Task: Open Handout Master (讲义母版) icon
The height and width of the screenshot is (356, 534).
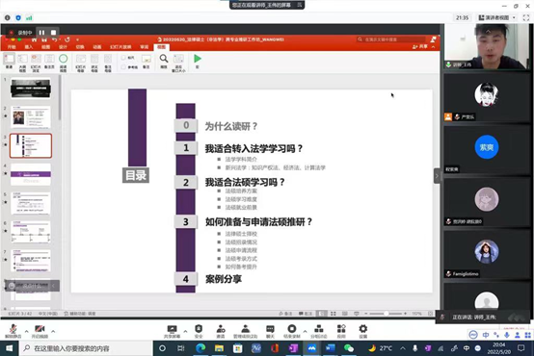Action: point(94,63)
